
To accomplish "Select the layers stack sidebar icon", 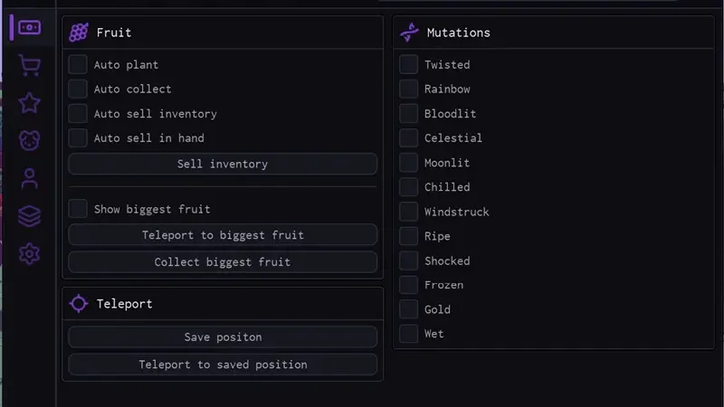I will tap(29, 216).
